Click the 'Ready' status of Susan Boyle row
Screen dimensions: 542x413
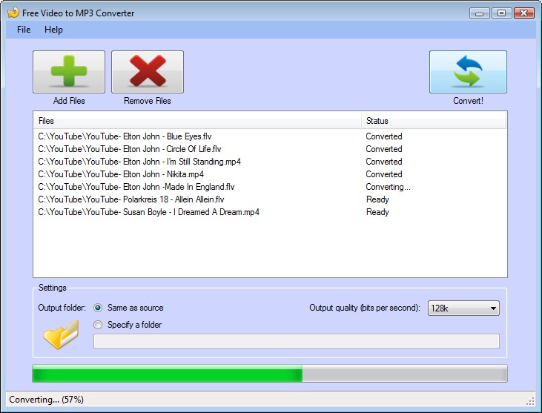point(377,212)
